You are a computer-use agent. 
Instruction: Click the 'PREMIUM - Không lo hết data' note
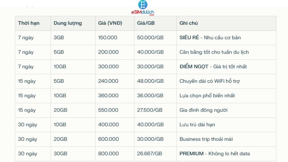coord(215,154)
